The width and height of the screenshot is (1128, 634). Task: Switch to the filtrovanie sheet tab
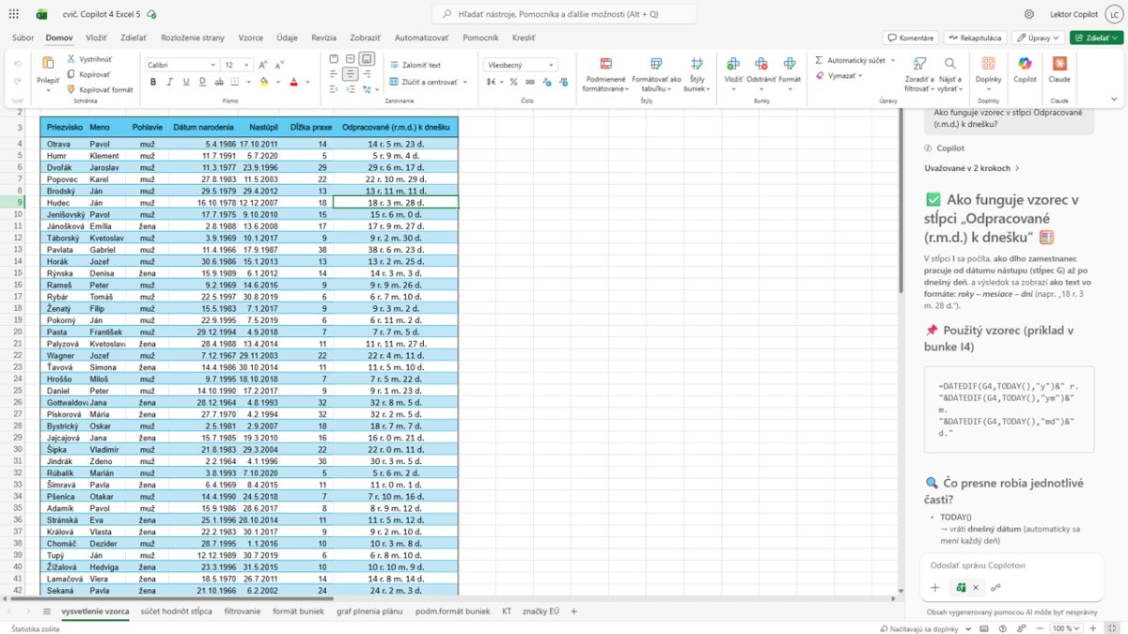click(243, 611)
